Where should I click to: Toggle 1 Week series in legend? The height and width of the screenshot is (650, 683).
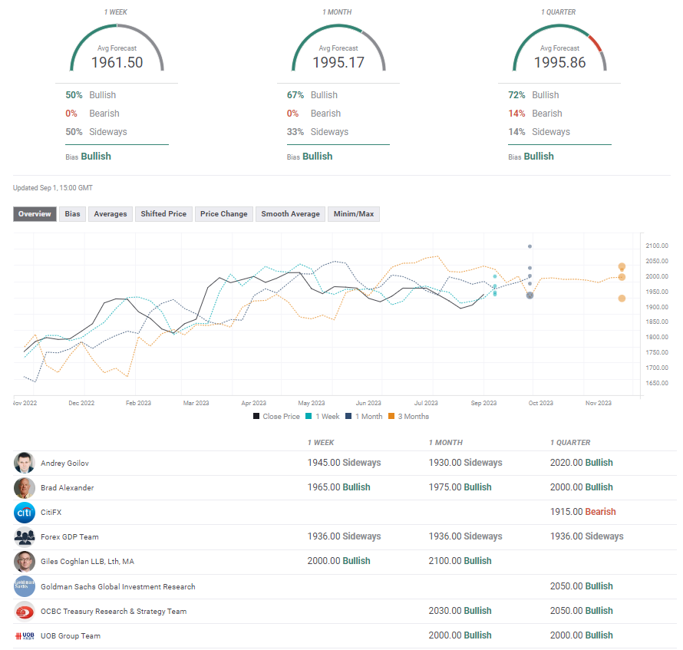(x=323, y=417)
